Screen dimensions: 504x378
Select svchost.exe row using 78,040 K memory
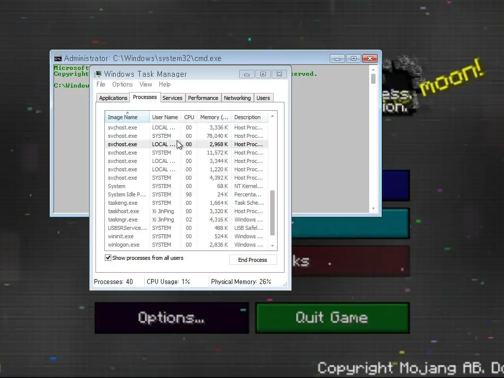[187, 136]
